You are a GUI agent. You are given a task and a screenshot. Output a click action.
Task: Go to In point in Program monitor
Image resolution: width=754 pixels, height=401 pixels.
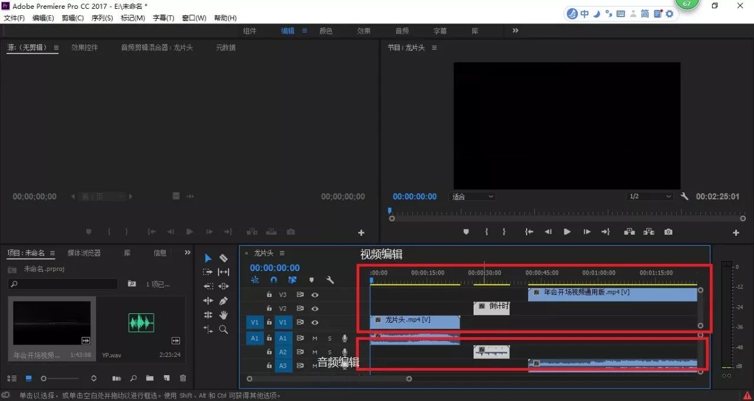coord(529,232)
